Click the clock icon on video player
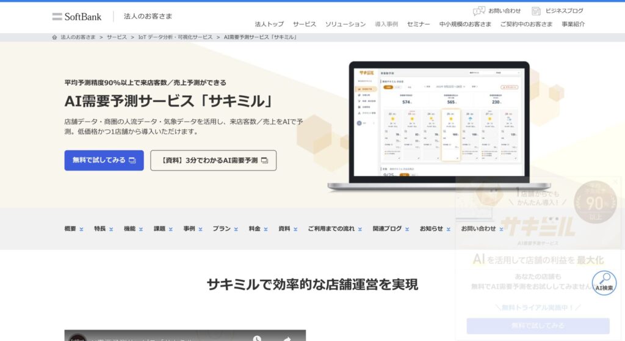Image resolution: width=625 pixels, height=341 pixels. [x=257, y=338]
